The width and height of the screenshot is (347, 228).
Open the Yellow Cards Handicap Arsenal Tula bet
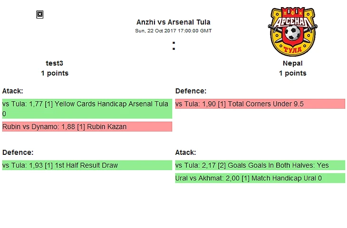[x=87, y=109]
